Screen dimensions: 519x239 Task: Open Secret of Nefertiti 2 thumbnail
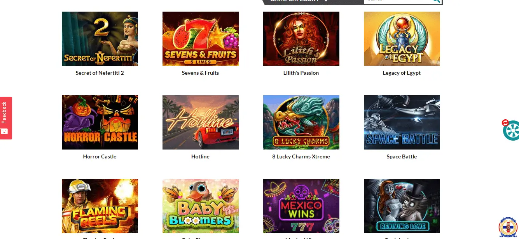click(100, 39)
